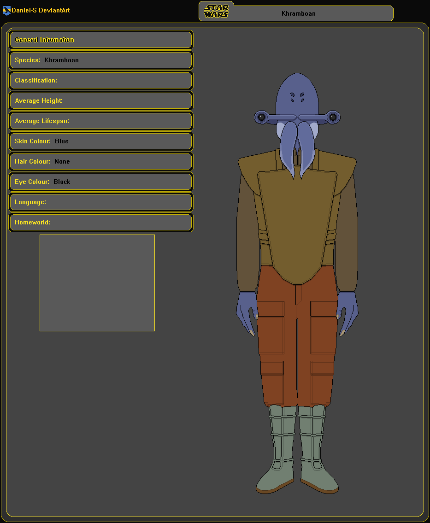Select the Species: Khramboan field
430x523 pixels.
click(x=101, y=60)
